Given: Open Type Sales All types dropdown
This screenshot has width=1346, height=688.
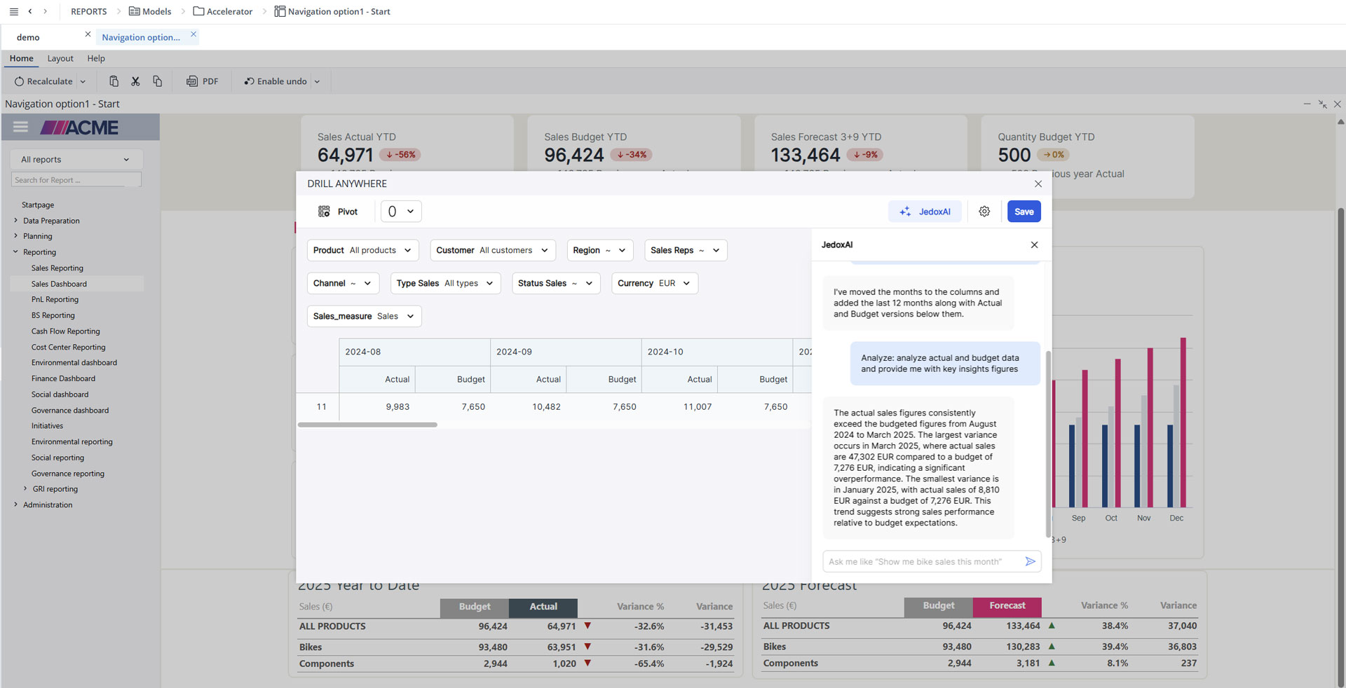Looking at the screenshot, I should click(x=445, y=283).
